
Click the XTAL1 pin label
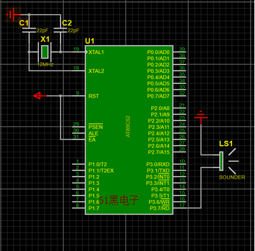point(96,52)
